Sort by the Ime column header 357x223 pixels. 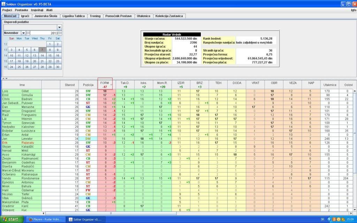click(22, 85)
